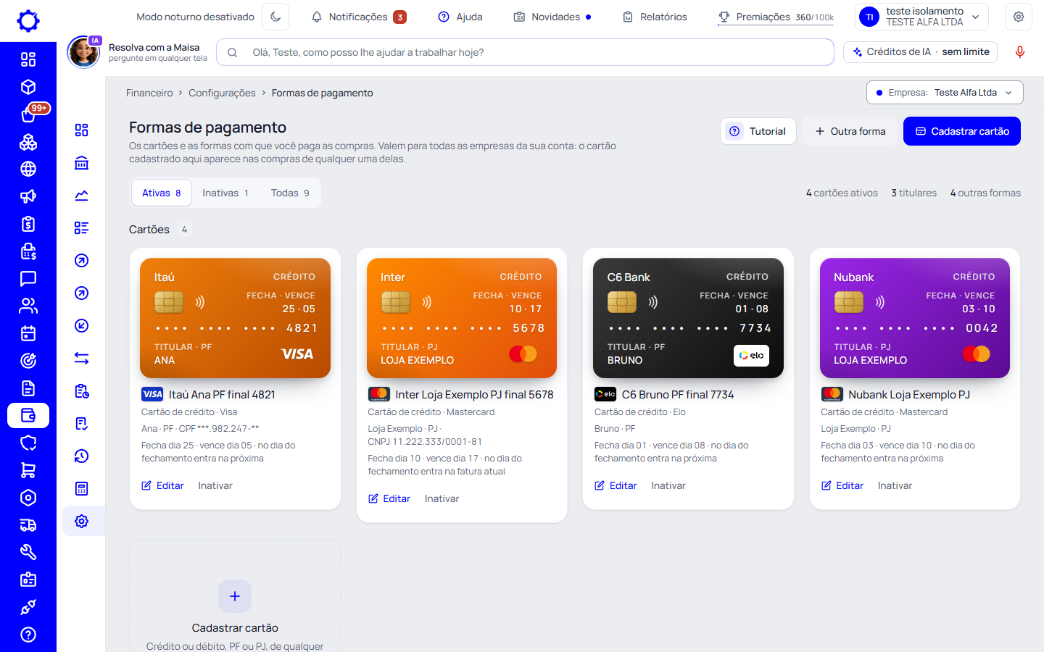Viewport: 1044px width, 652px height.
Task: Go to Configurações breadcrumb
Action: [222, 93]
